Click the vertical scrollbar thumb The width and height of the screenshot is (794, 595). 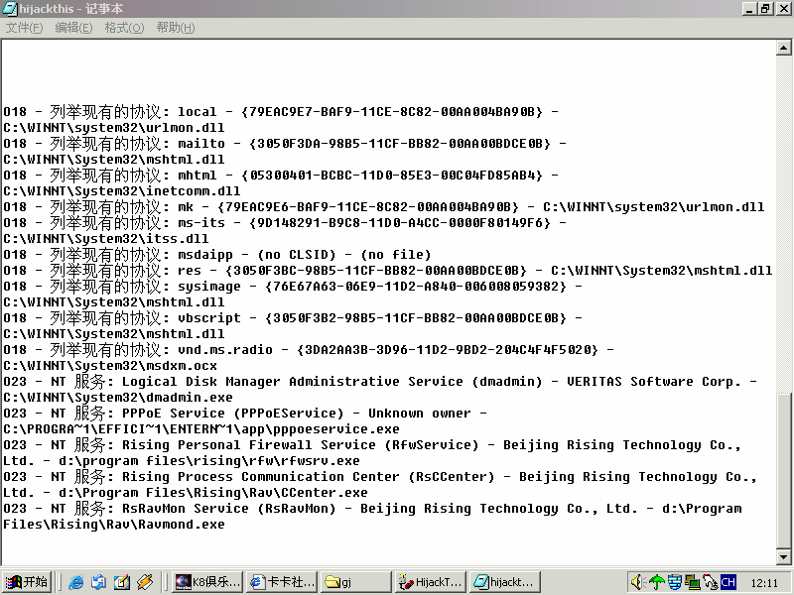coord(783,470)
